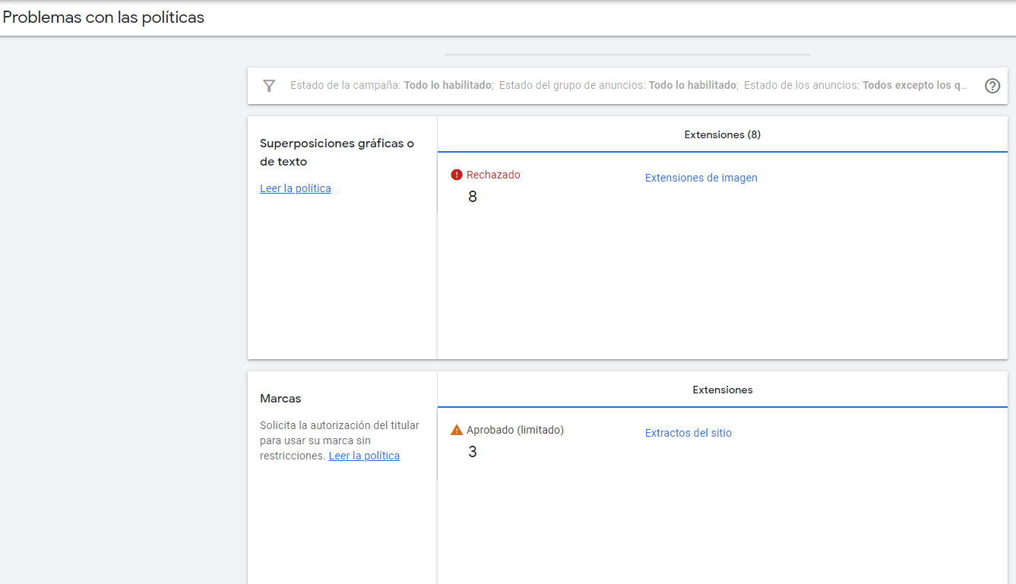
Task: Open the Extractos del sitio link
Action: click(x=688, y=433)
